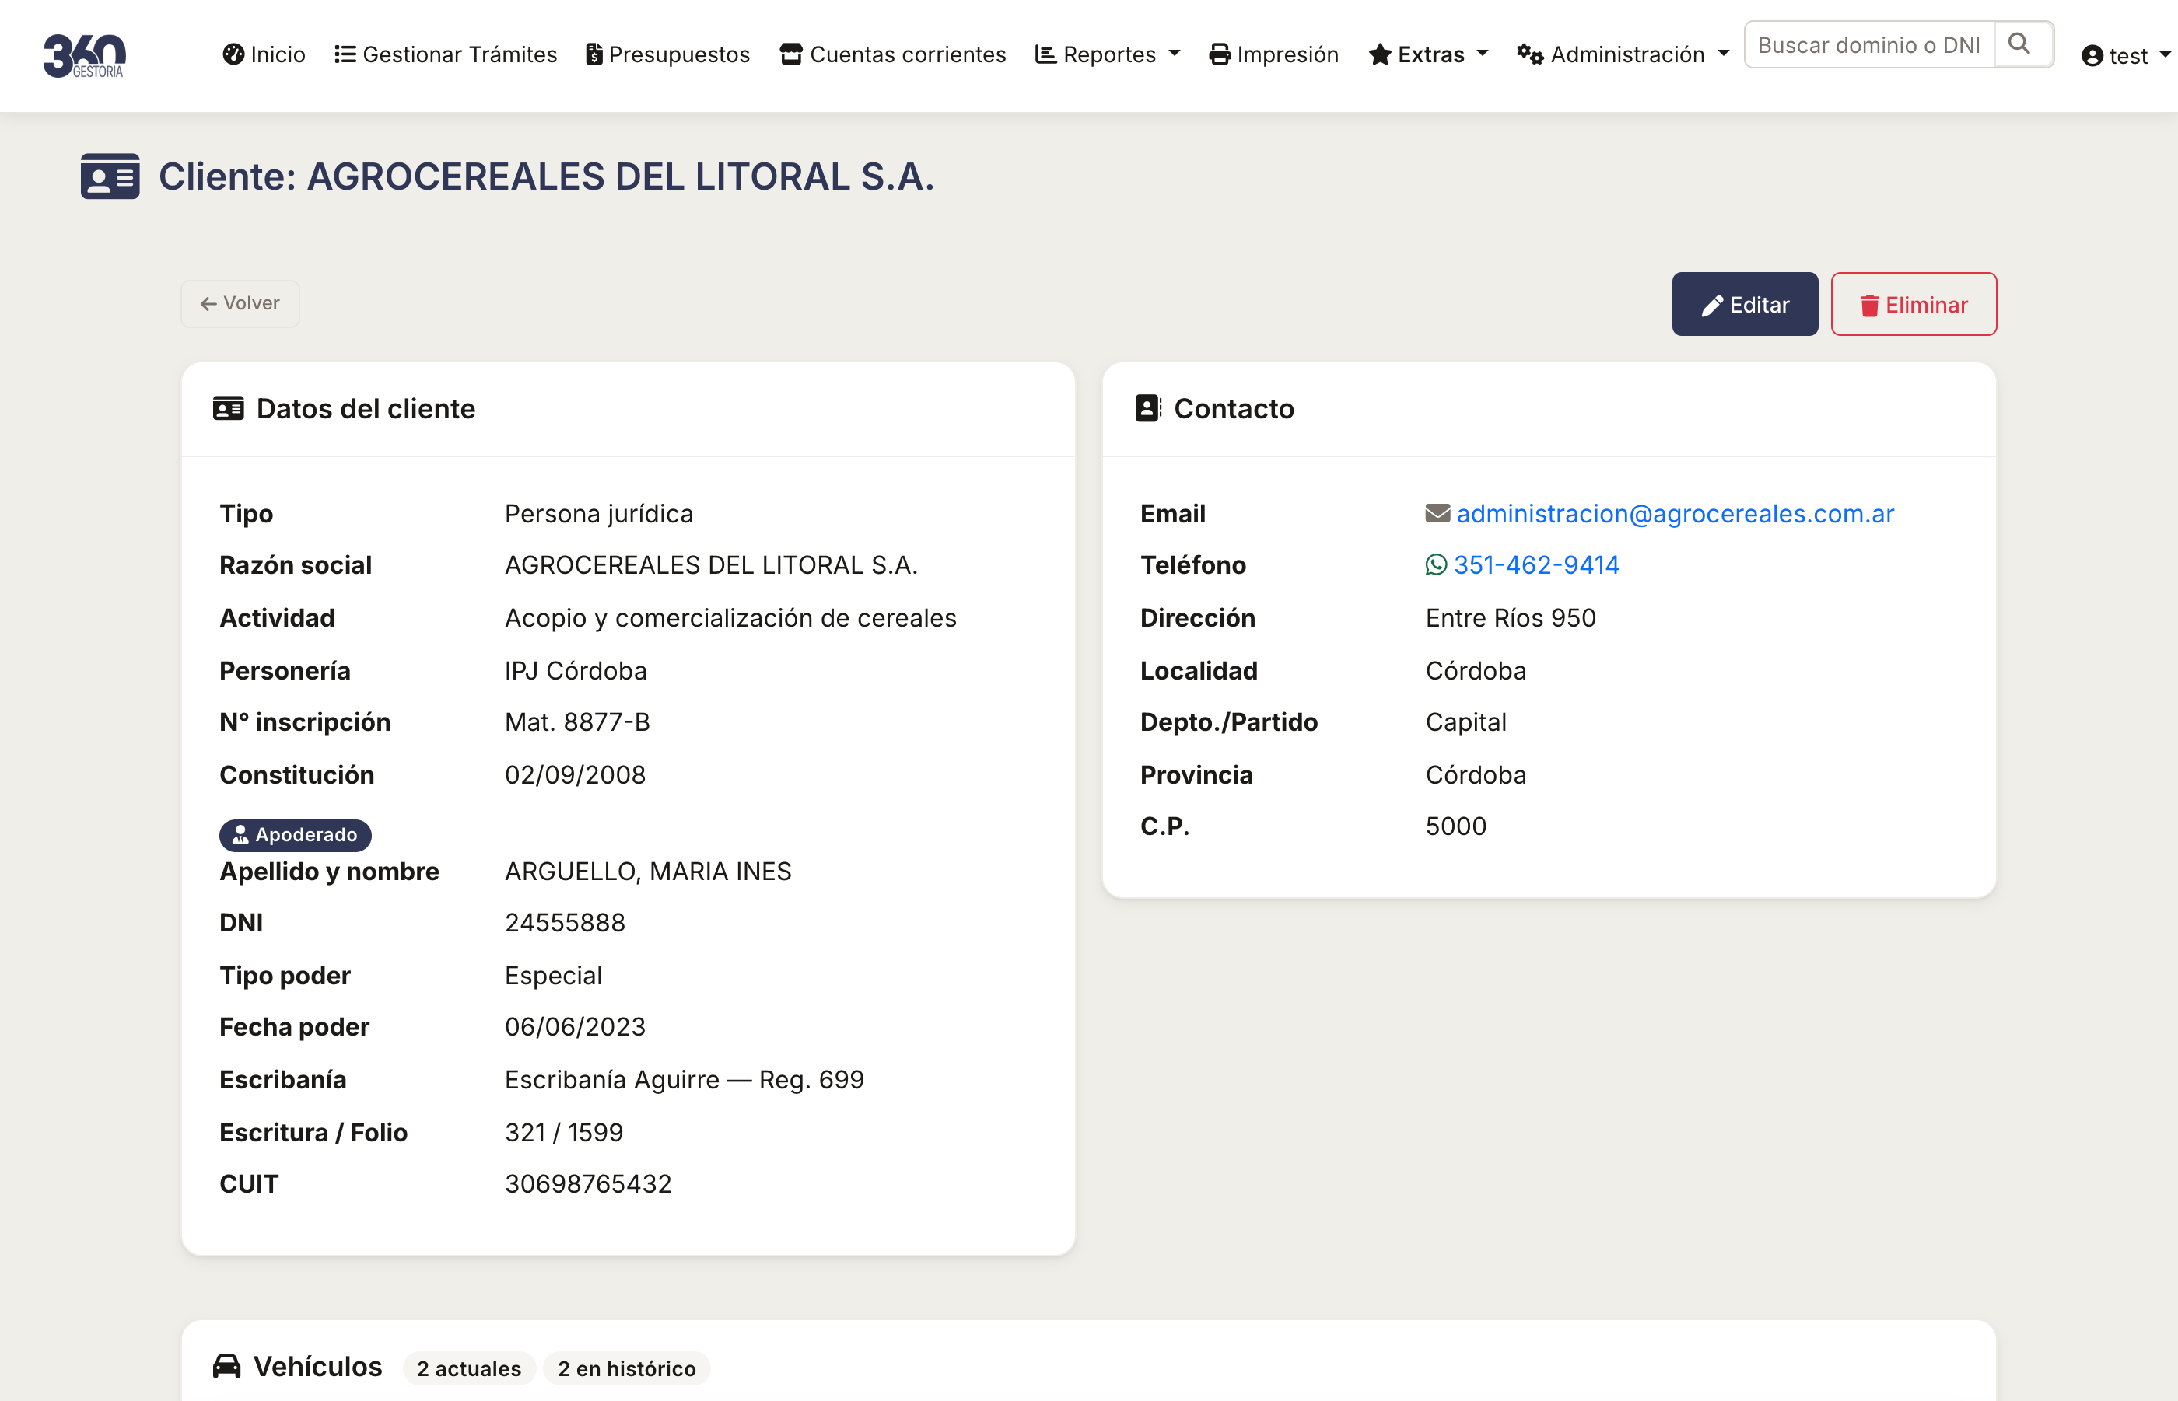Click the Escribanía Aguirre — Reg. 699 text

coord(685,1080)
